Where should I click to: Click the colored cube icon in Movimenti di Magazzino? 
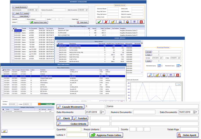tap(127, 22)
